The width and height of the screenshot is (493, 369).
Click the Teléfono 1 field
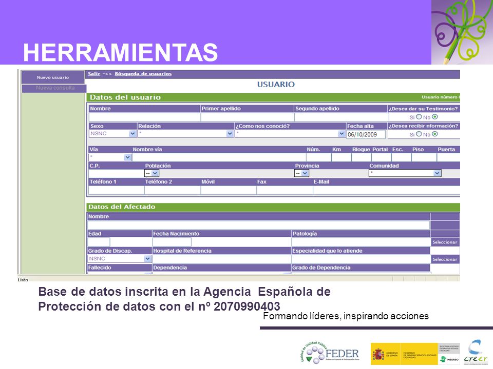[x=117, y=190]
